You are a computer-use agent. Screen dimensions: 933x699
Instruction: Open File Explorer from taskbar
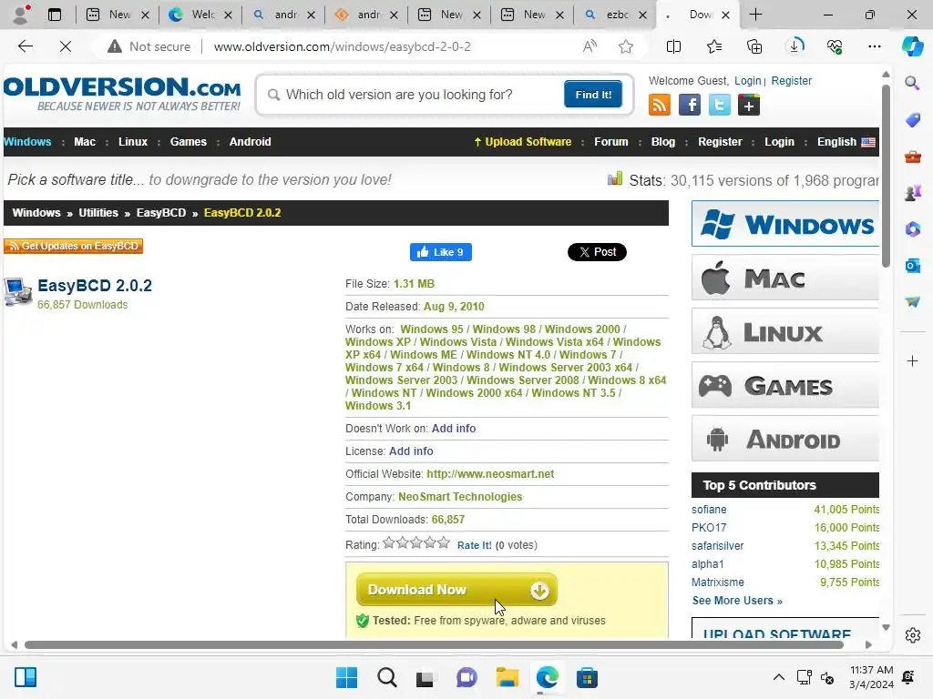coord(507,677)
